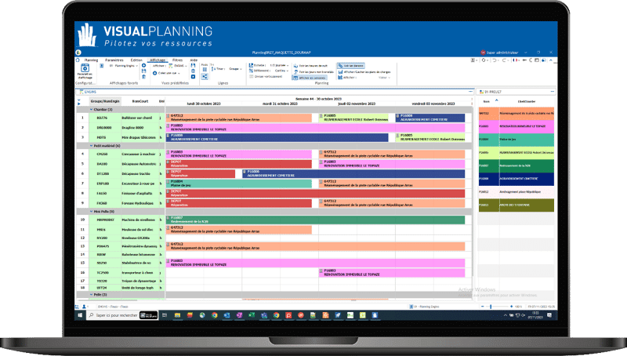Select the Affichage ribbon tab
The image size is (627, 356).
coord(158,60)
